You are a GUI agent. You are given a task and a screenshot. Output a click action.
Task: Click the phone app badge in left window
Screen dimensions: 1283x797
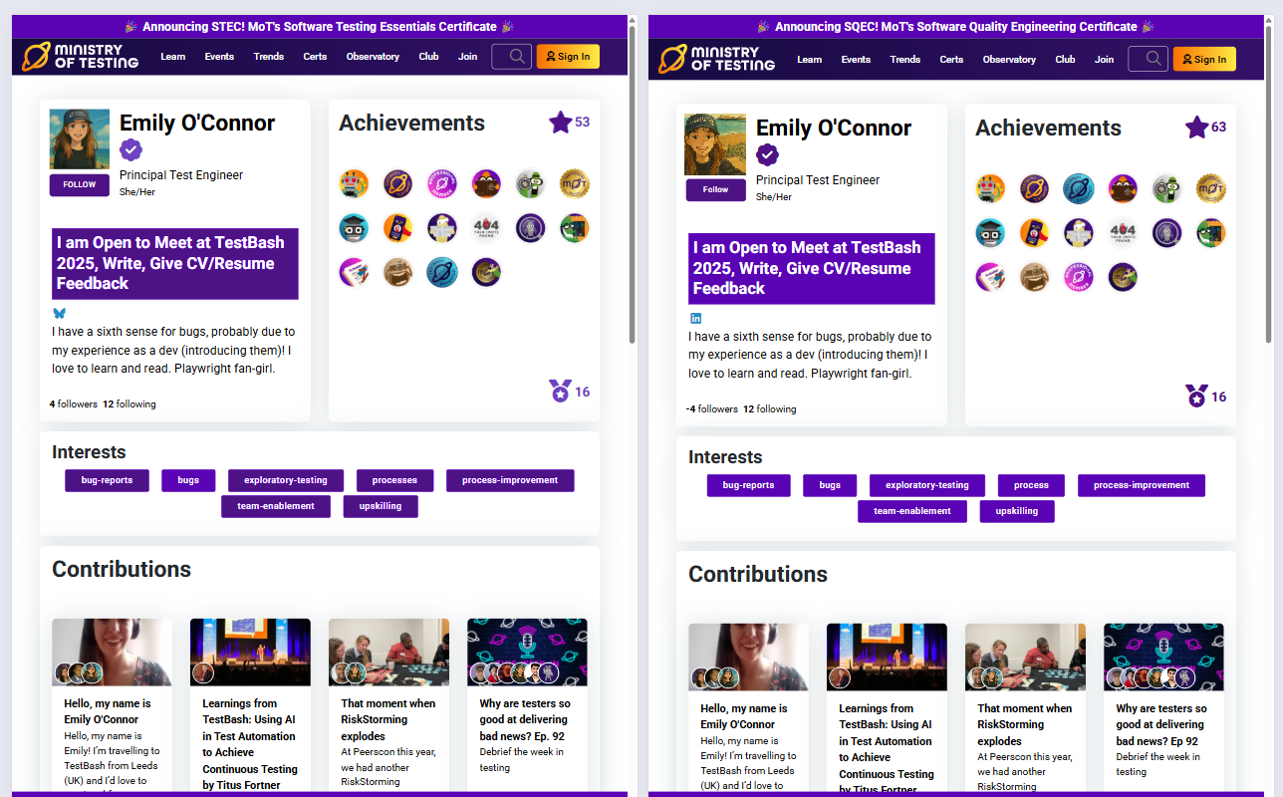tap(398, 228)
